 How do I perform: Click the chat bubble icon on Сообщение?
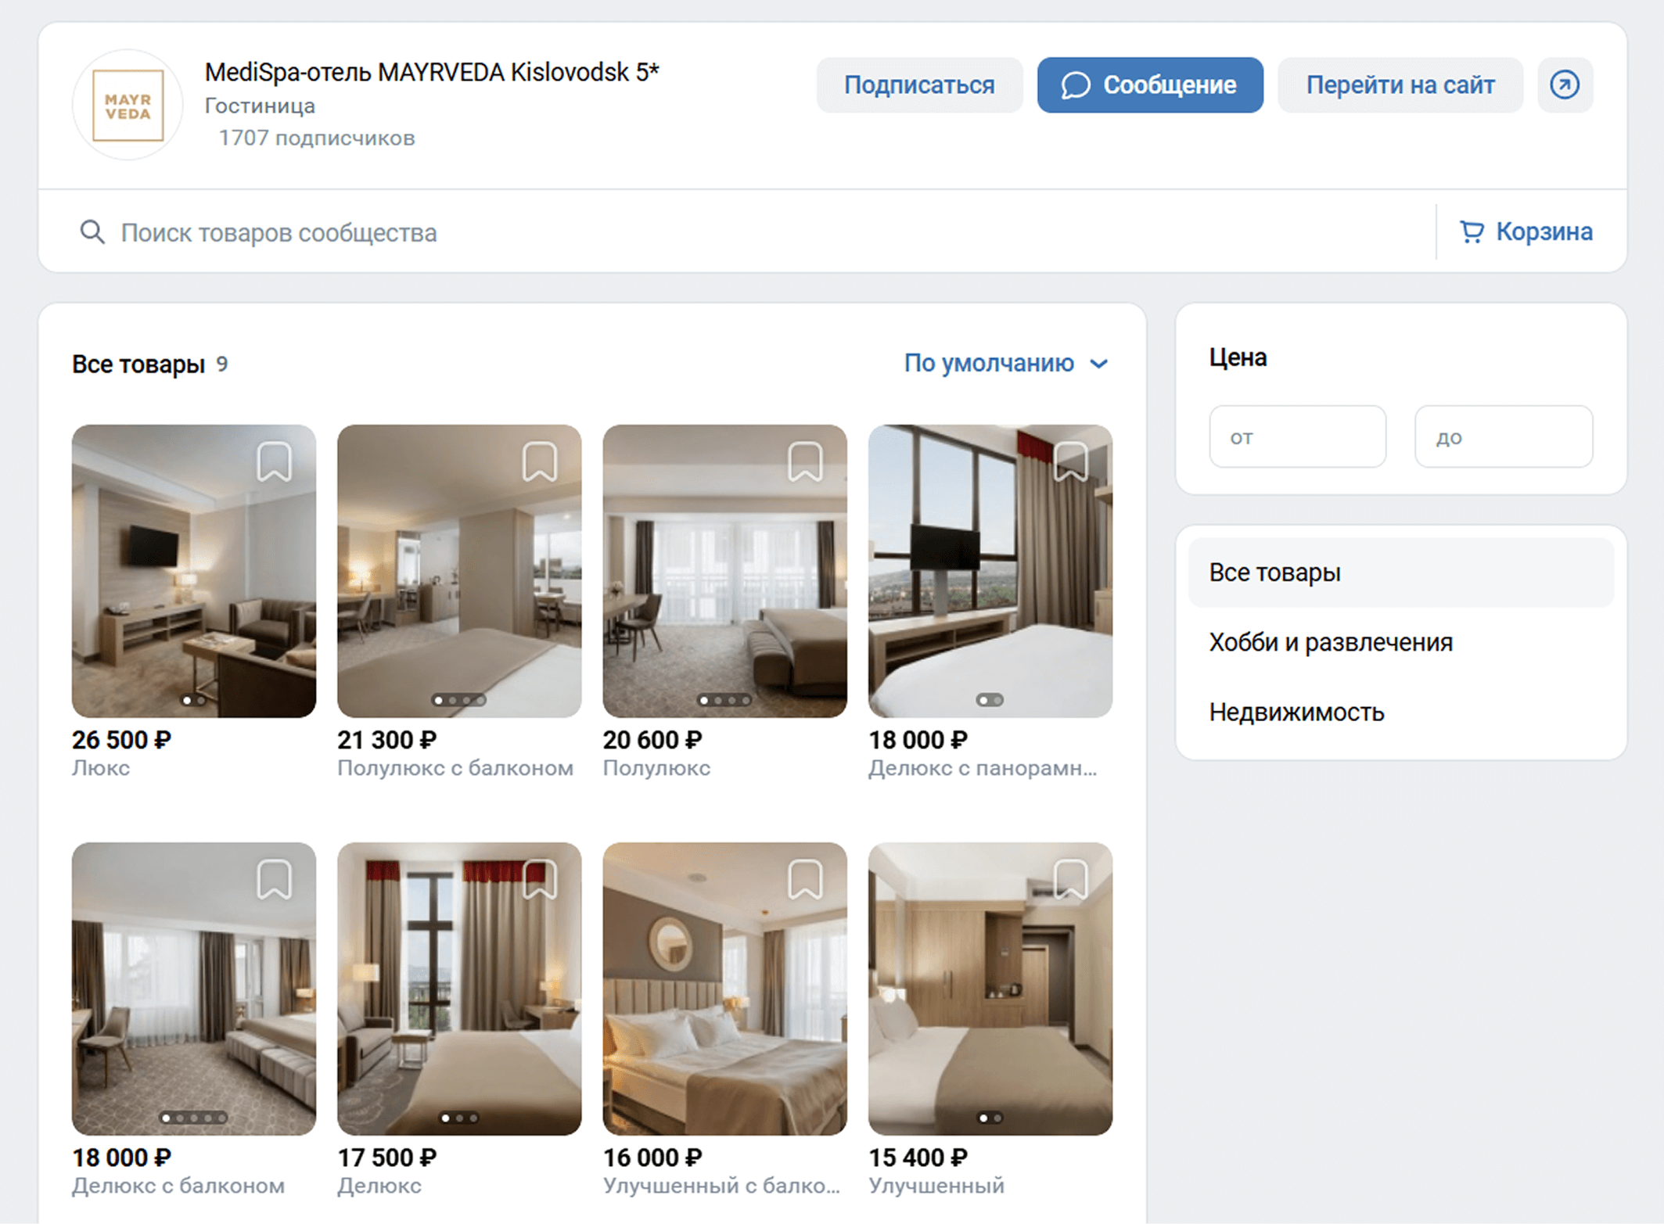click(x=1076, y=85)
